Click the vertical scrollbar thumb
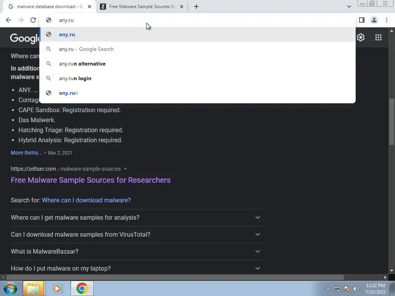 tap(391, 121)
